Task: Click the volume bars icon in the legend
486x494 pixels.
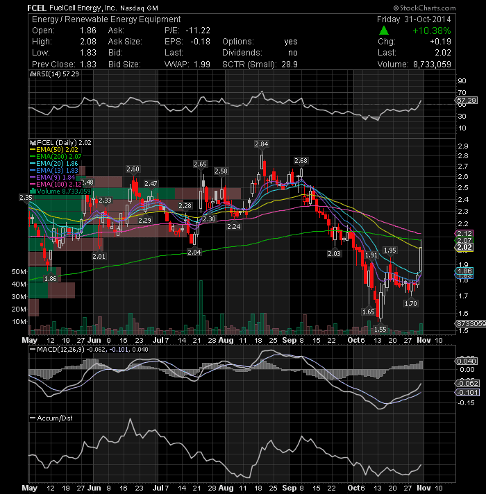Action: coord(33,191)
